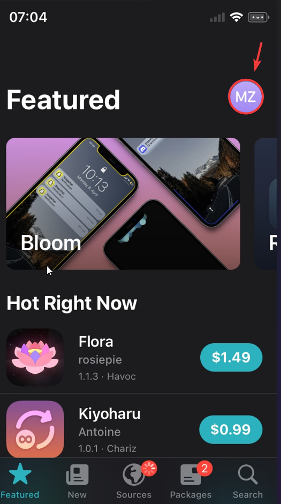The height and width of the screenshot is (504, 281).
Task: Buy Kiyoharu for $0.99
Action: pyautogui.click(x=231, y=430)
